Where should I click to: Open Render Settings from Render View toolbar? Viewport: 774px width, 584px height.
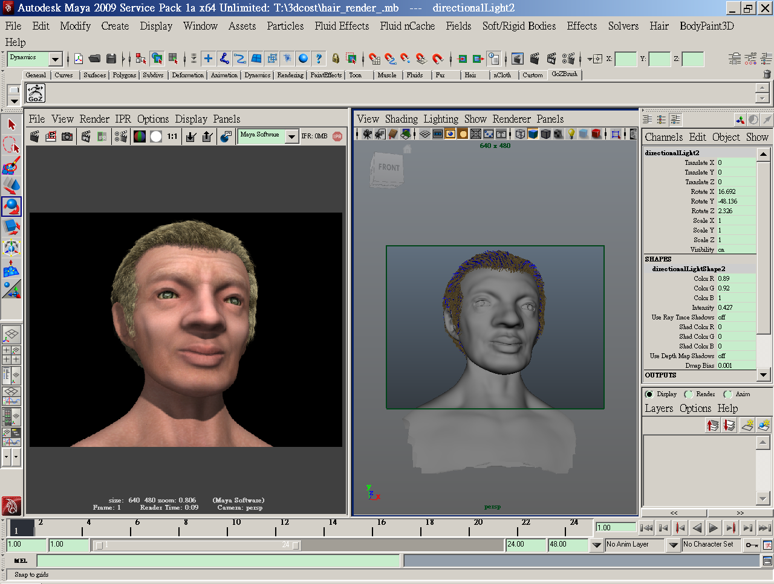click(x=120, y=136)
